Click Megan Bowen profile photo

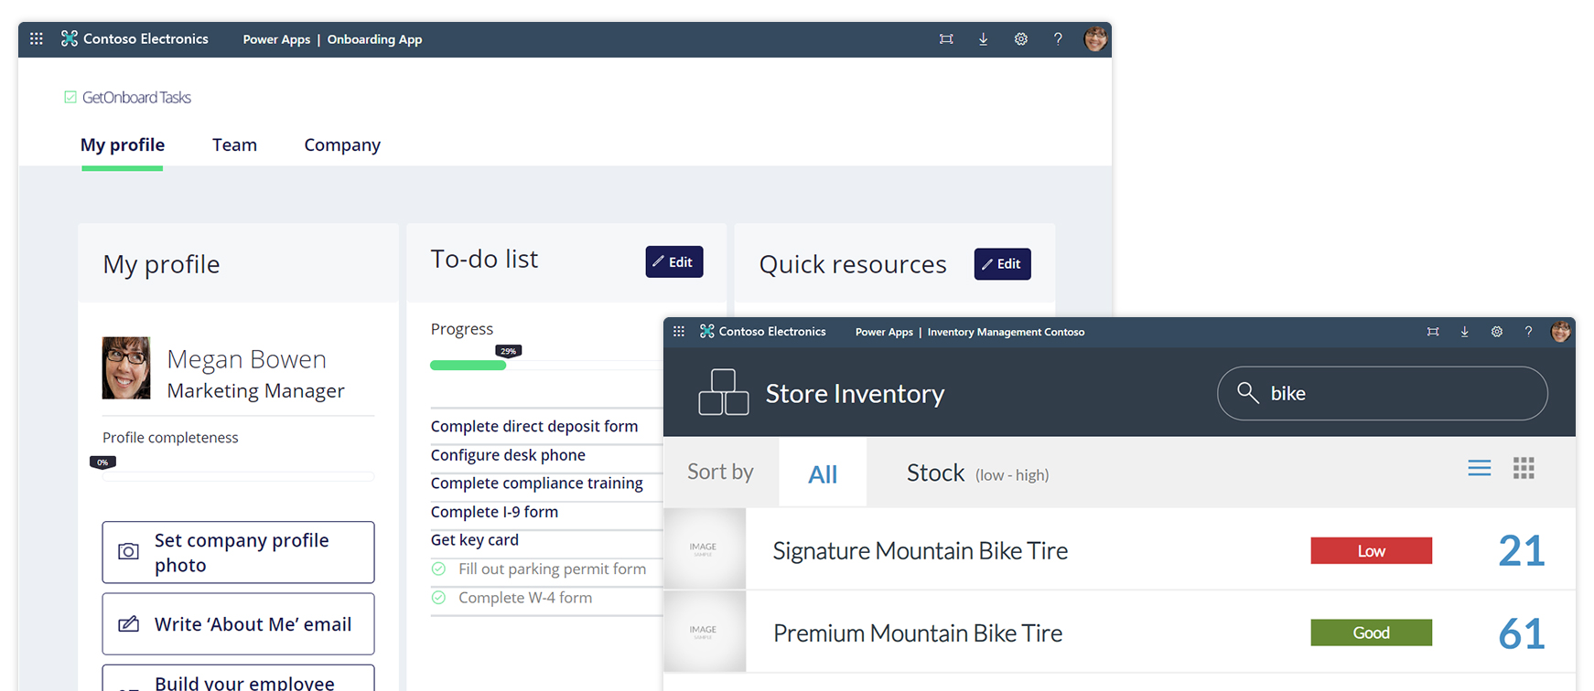pyautogui.click(x=126, y=367)
